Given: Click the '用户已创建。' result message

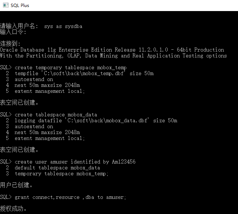Looking at the screenshot, I should coord(16,185).
